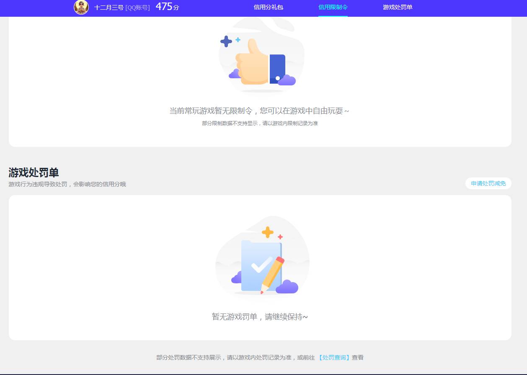This screenshot has height=375, width=527.
Task: Click the user profile avatar picture
Action: 81,7
